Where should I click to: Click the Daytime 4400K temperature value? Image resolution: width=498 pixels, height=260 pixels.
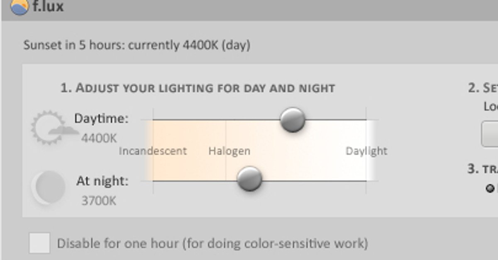99,138
